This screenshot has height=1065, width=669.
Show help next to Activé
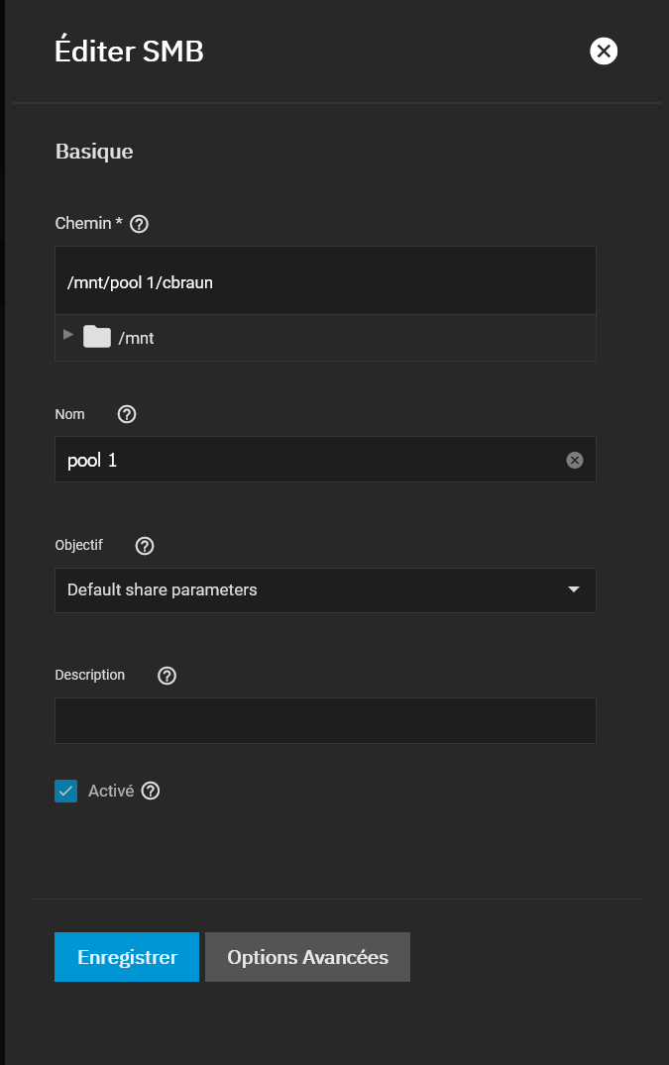pos(151,791)
